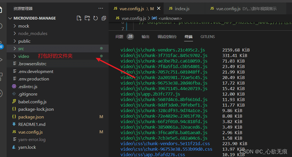
Task: Expand the node_modules folder
Action: (x=33, y=33)
